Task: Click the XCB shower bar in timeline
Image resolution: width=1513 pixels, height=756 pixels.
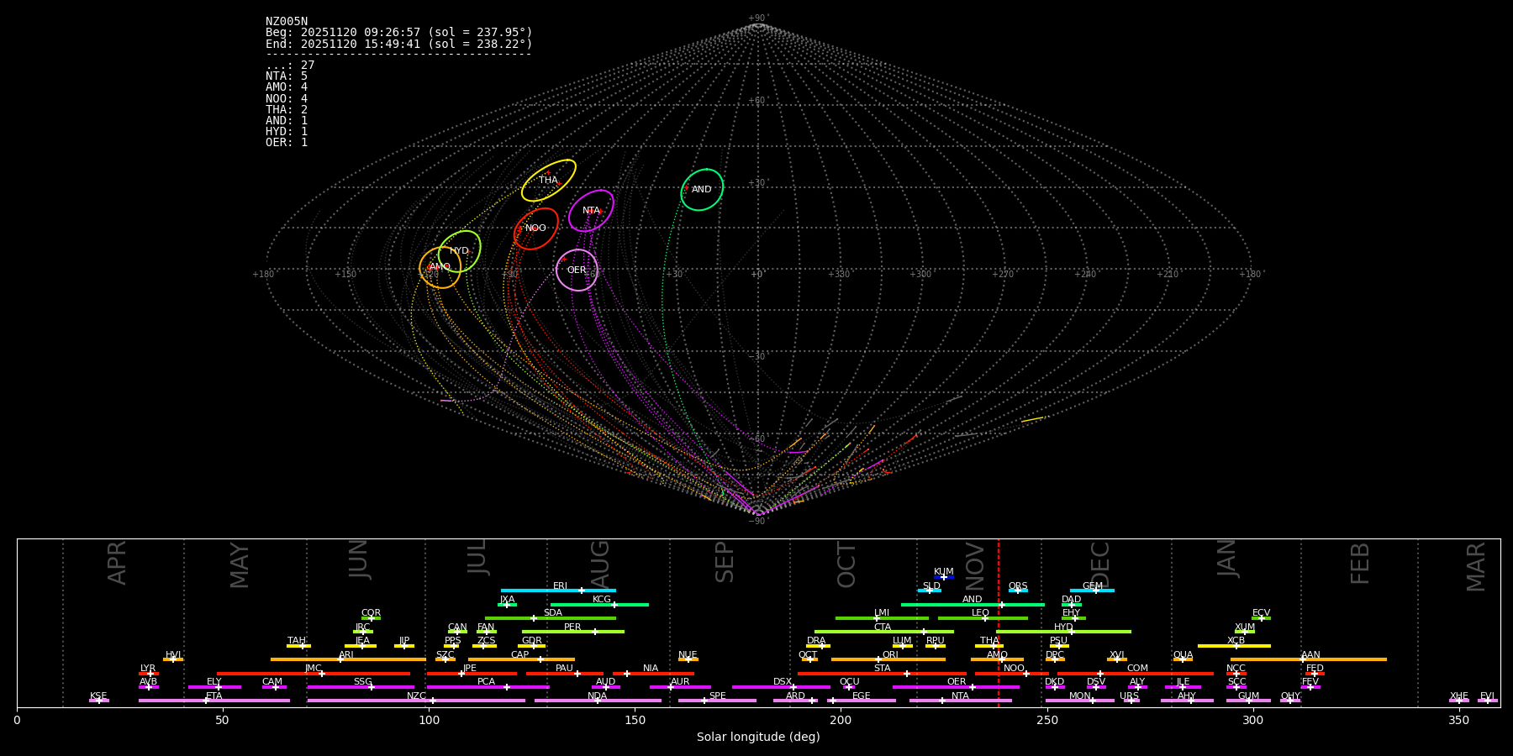Action: 1234,646
